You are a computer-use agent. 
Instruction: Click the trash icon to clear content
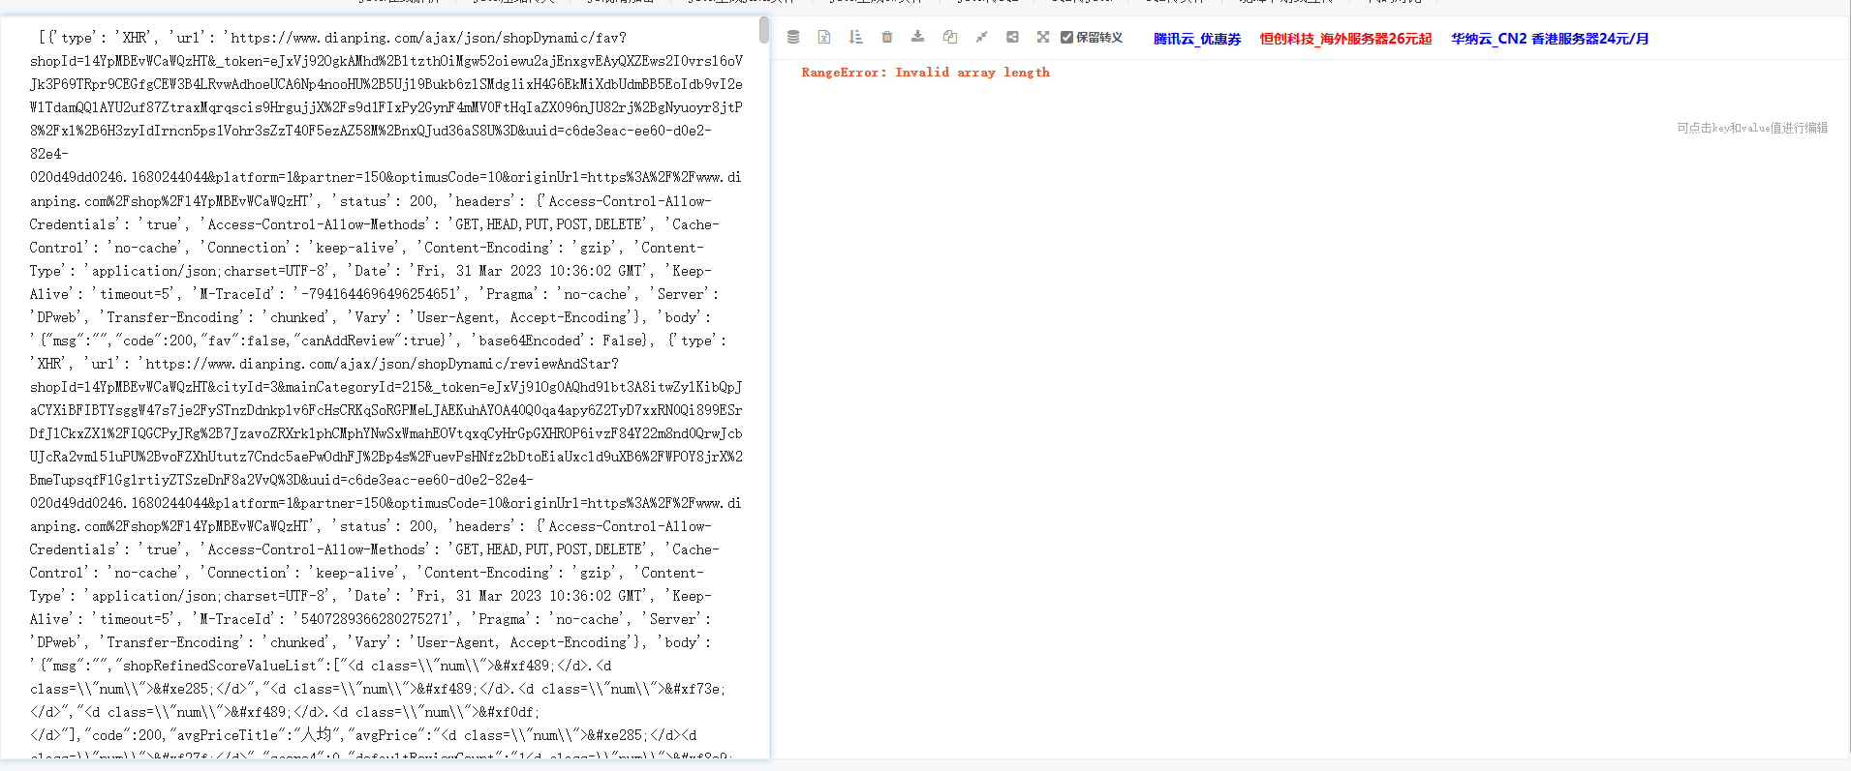pyautogui.click(x=887, y=38)
